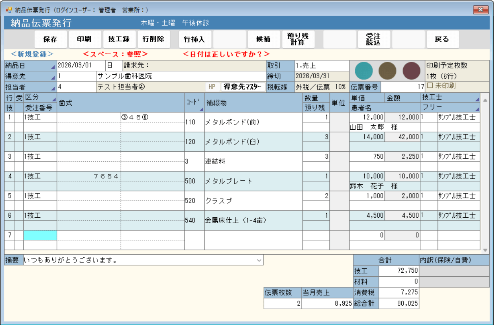Viewport: 494px width, 325px height.
Task: Delete row using 行削除 button
Action: click(154, 39)
